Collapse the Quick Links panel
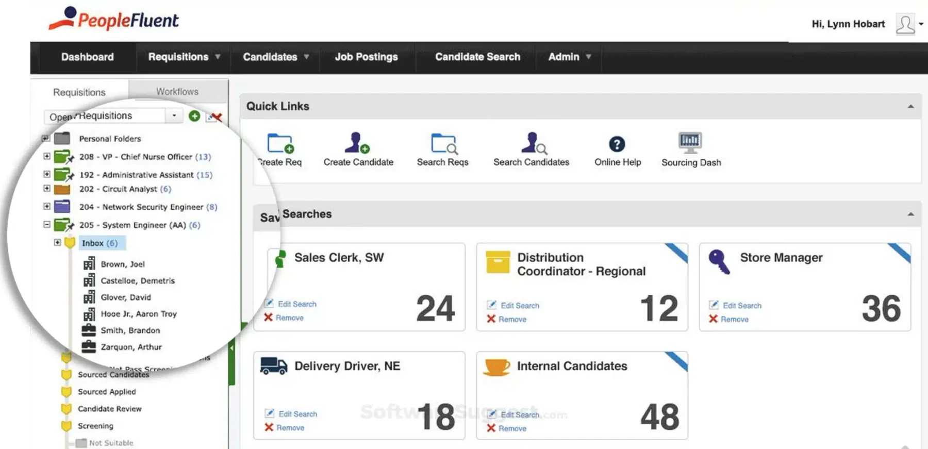 click(x=911, y=107)
